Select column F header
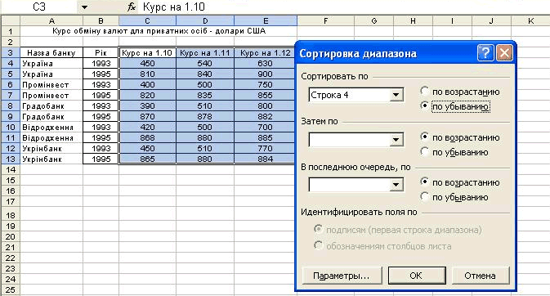 325,20
